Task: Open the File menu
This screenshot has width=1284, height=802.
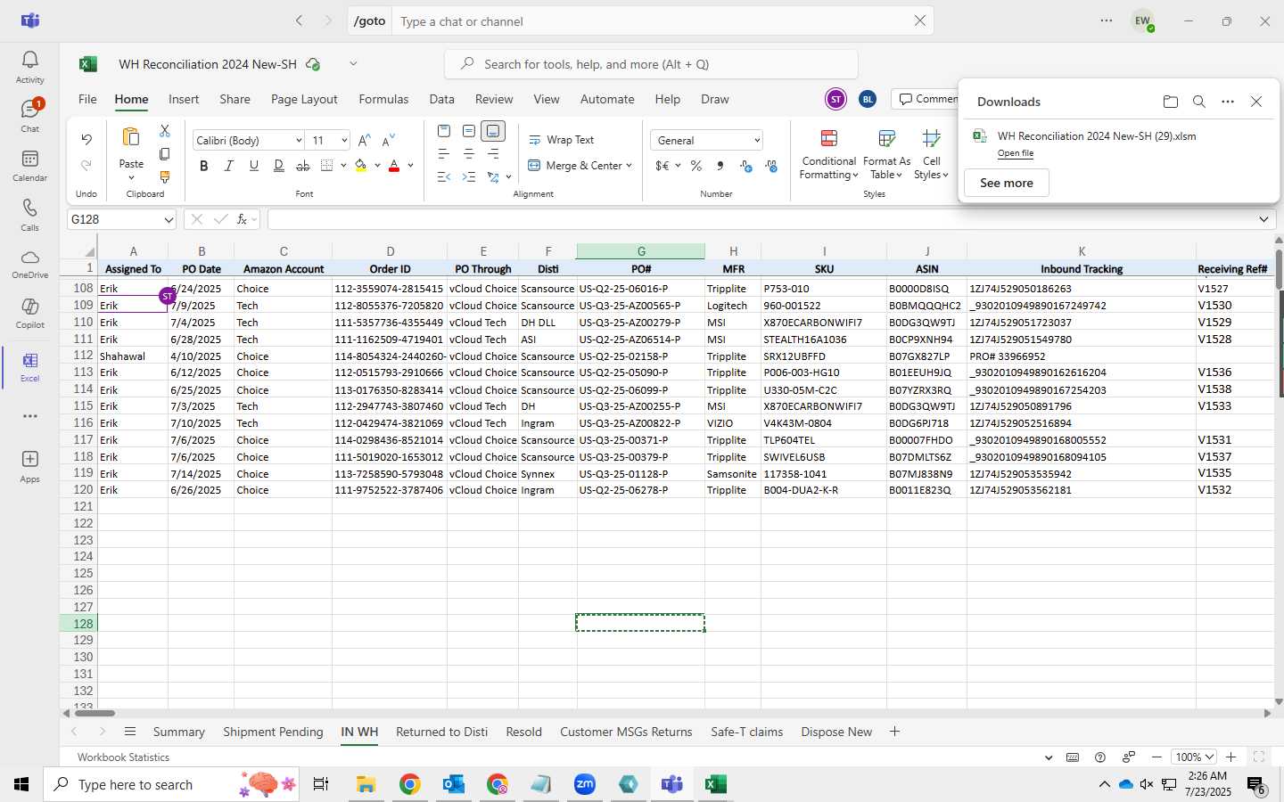Action: point(87,99)
